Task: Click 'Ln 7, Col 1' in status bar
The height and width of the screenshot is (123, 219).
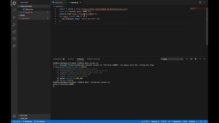Action: click(145, 122)
